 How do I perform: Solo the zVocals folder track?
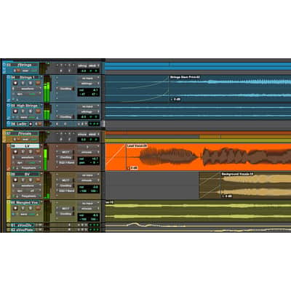[15, 139]
